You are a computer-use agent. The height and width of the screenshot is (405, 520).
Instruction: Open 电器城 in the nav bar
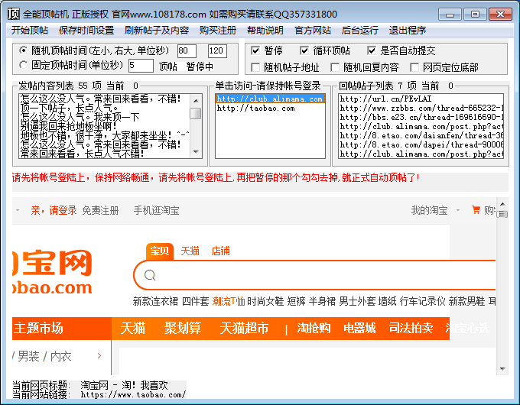click(x=359, y=328)
